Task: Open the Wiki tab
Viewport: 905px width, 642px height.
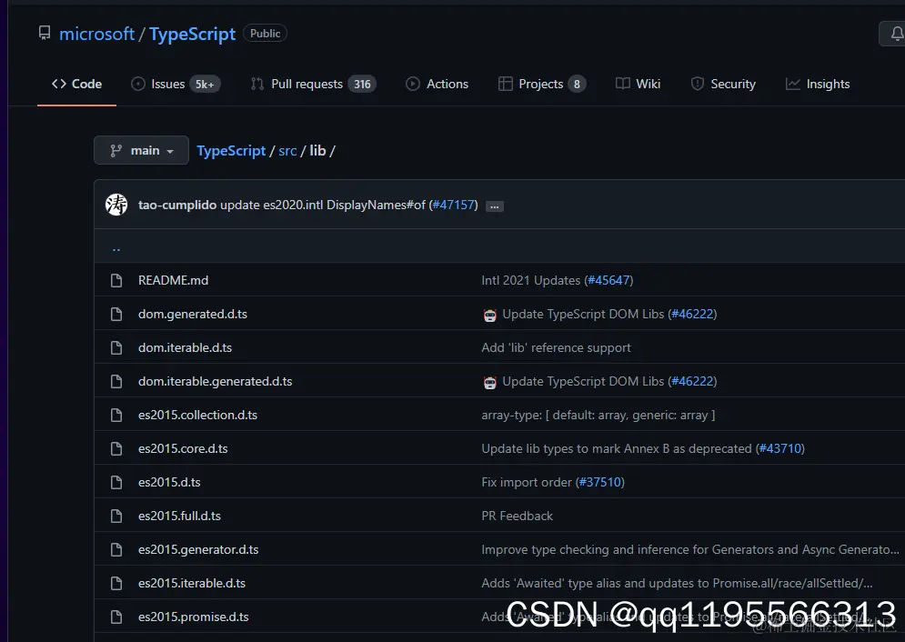Action: pos(638,85)
